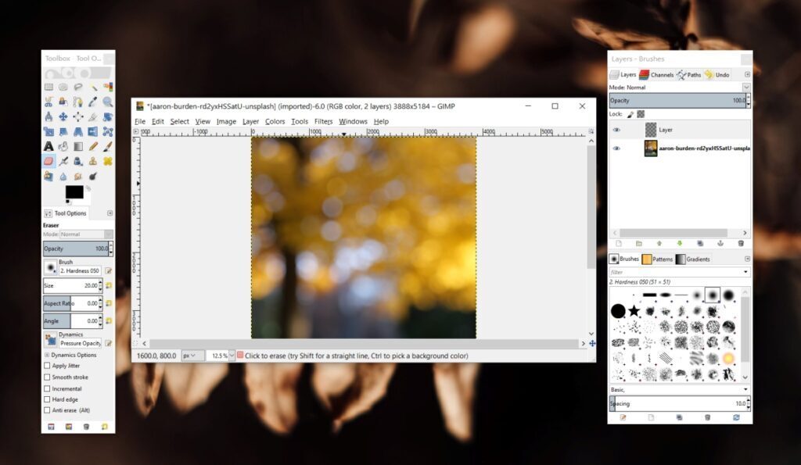Delete the selected layer using the trash icon
801x465 pixels.
tap(741, 243)
